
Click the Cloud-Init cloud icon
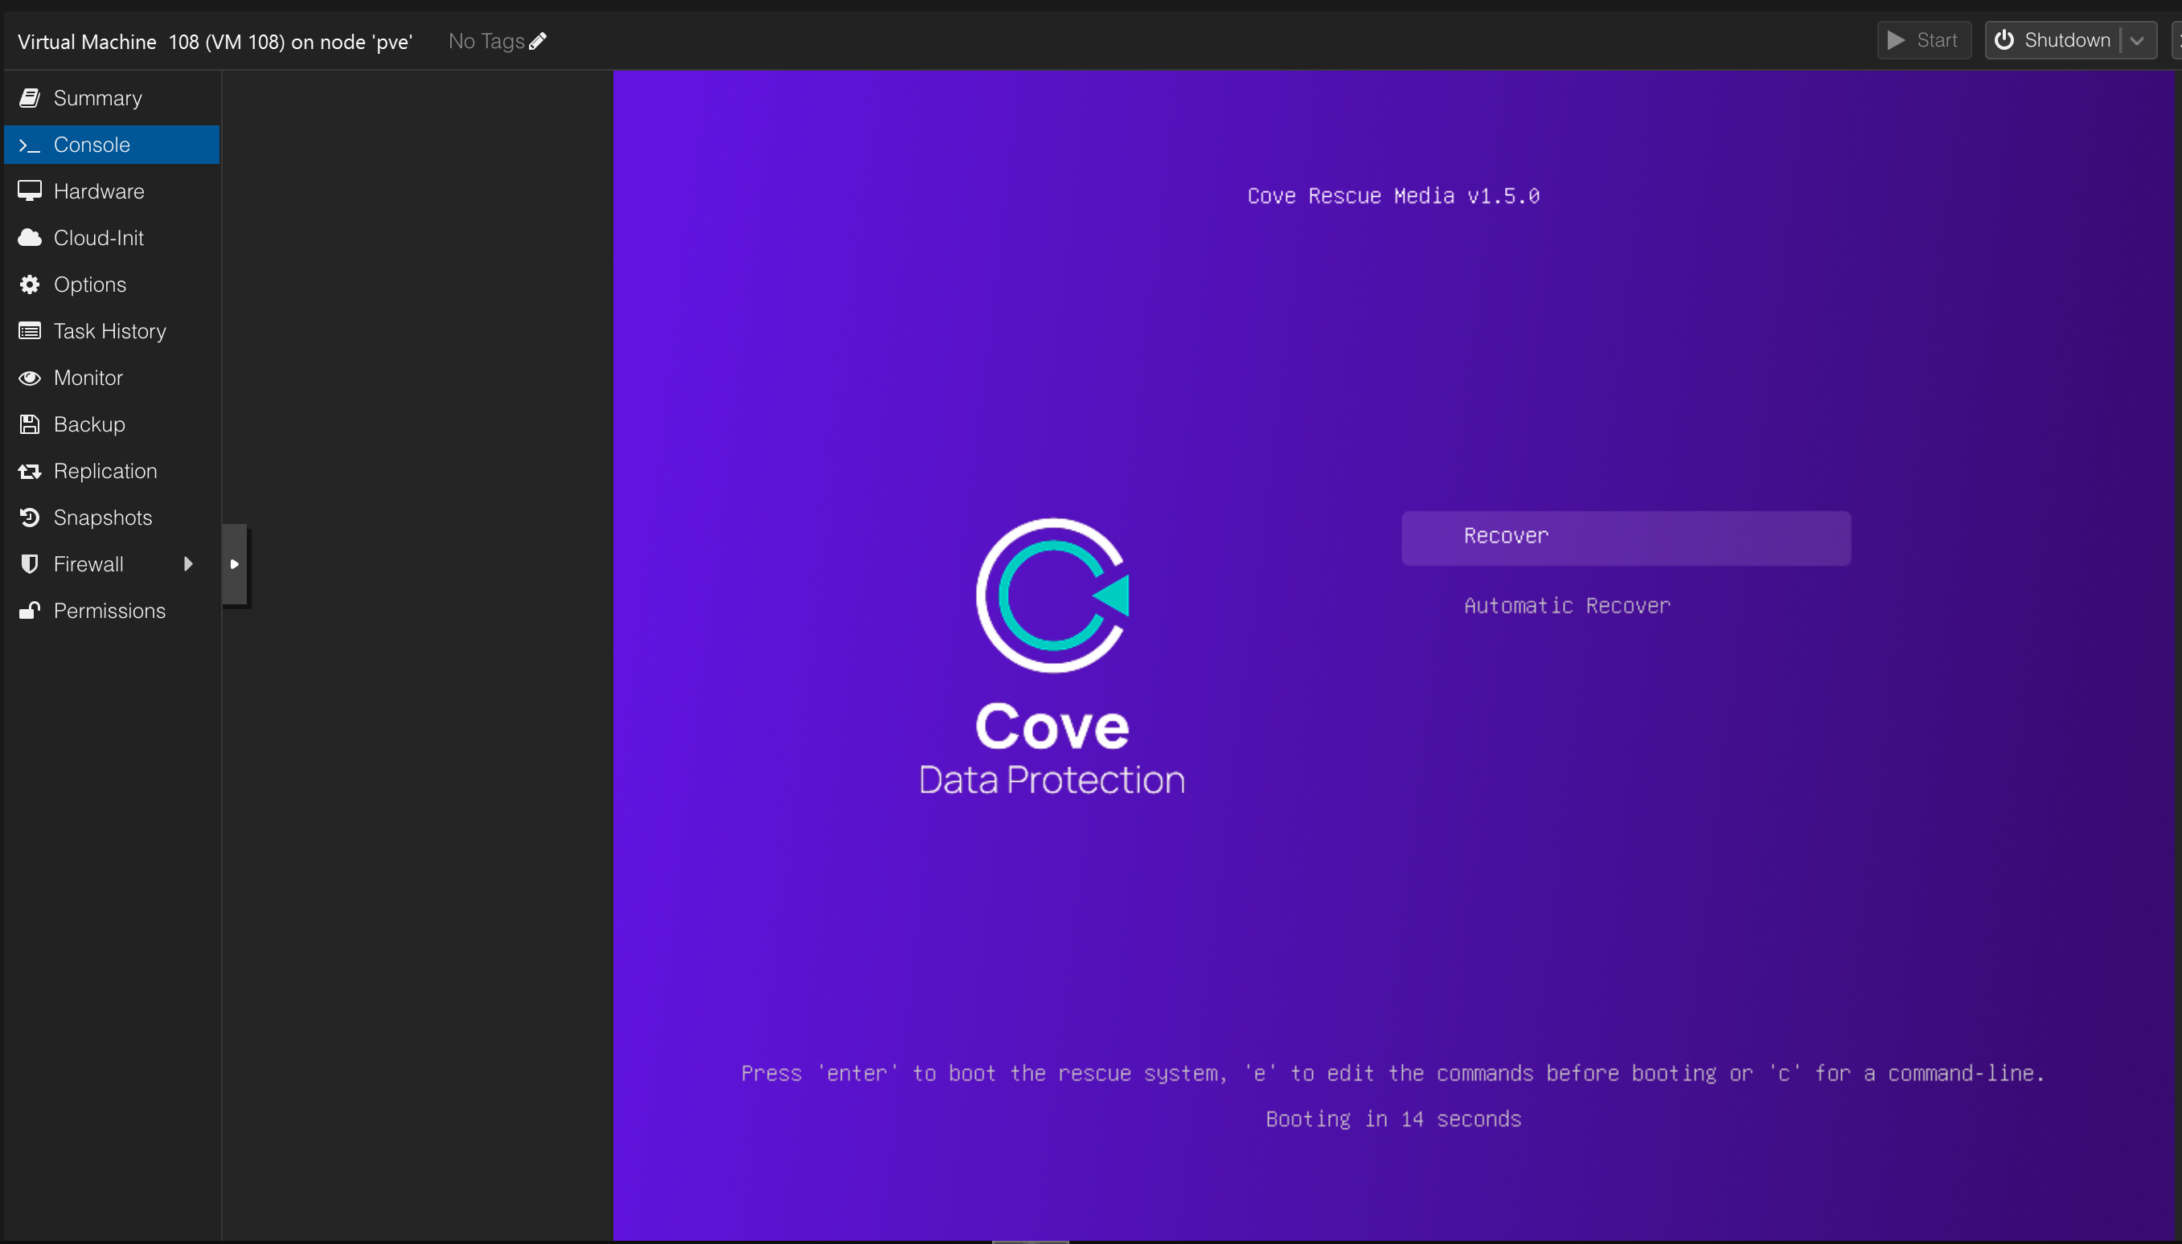tap(30, 238)
